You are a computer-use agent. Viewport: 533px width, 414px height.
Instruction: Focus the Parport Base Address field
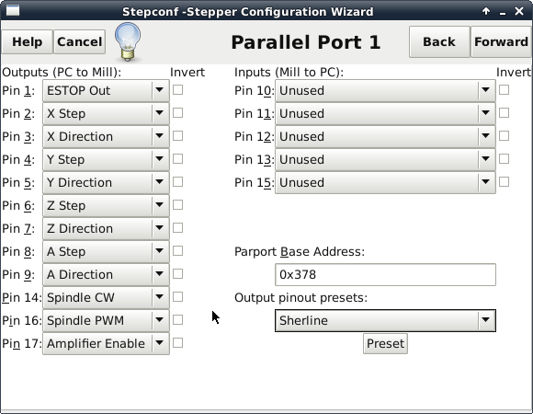385,274
